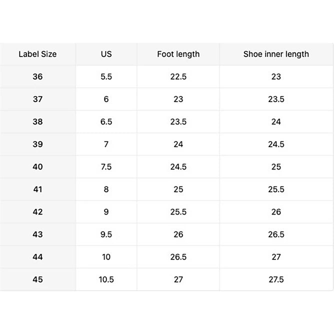Click label size 44 cell
The height and width of the screenshot is (334, 334).
[37, 257]
